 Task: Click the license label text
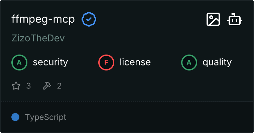tap(135, 62)
